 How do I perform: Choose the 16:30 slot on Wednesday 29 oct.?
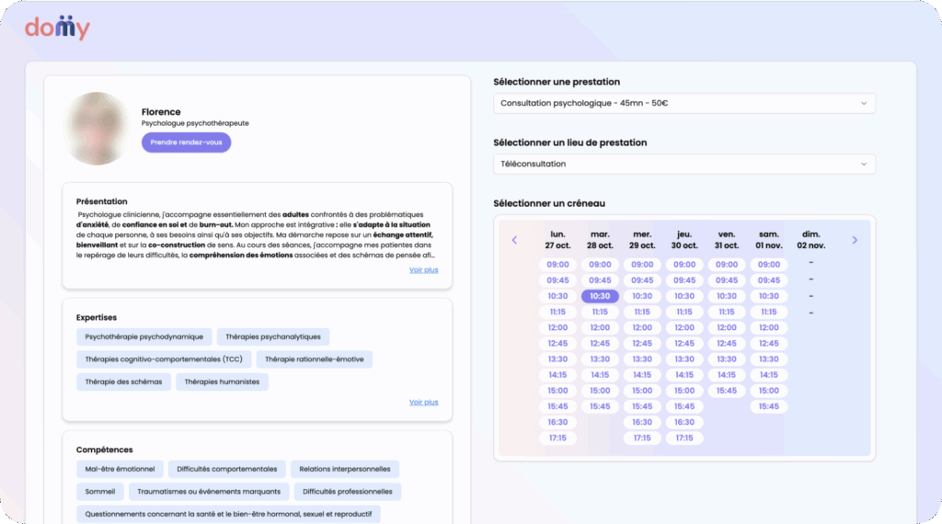coord(642,422)
